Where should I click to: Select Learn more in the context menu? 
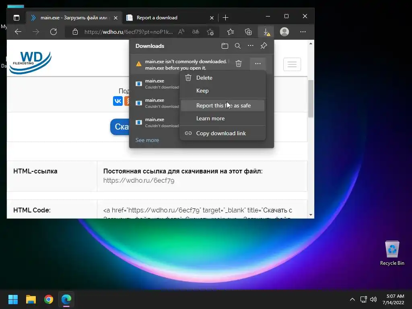(x=223, y=119)
